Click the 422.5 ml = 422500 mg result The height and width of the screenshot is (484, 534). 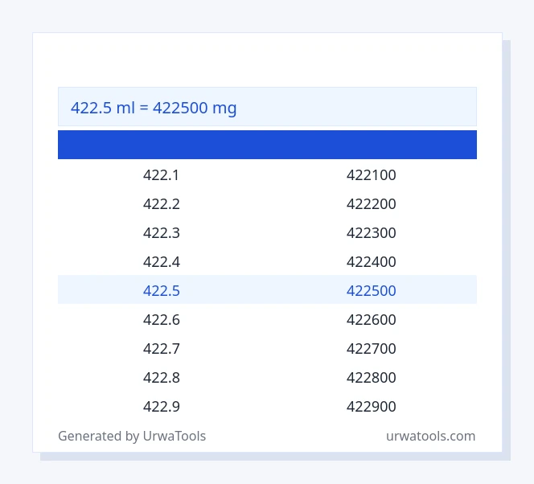154,108
